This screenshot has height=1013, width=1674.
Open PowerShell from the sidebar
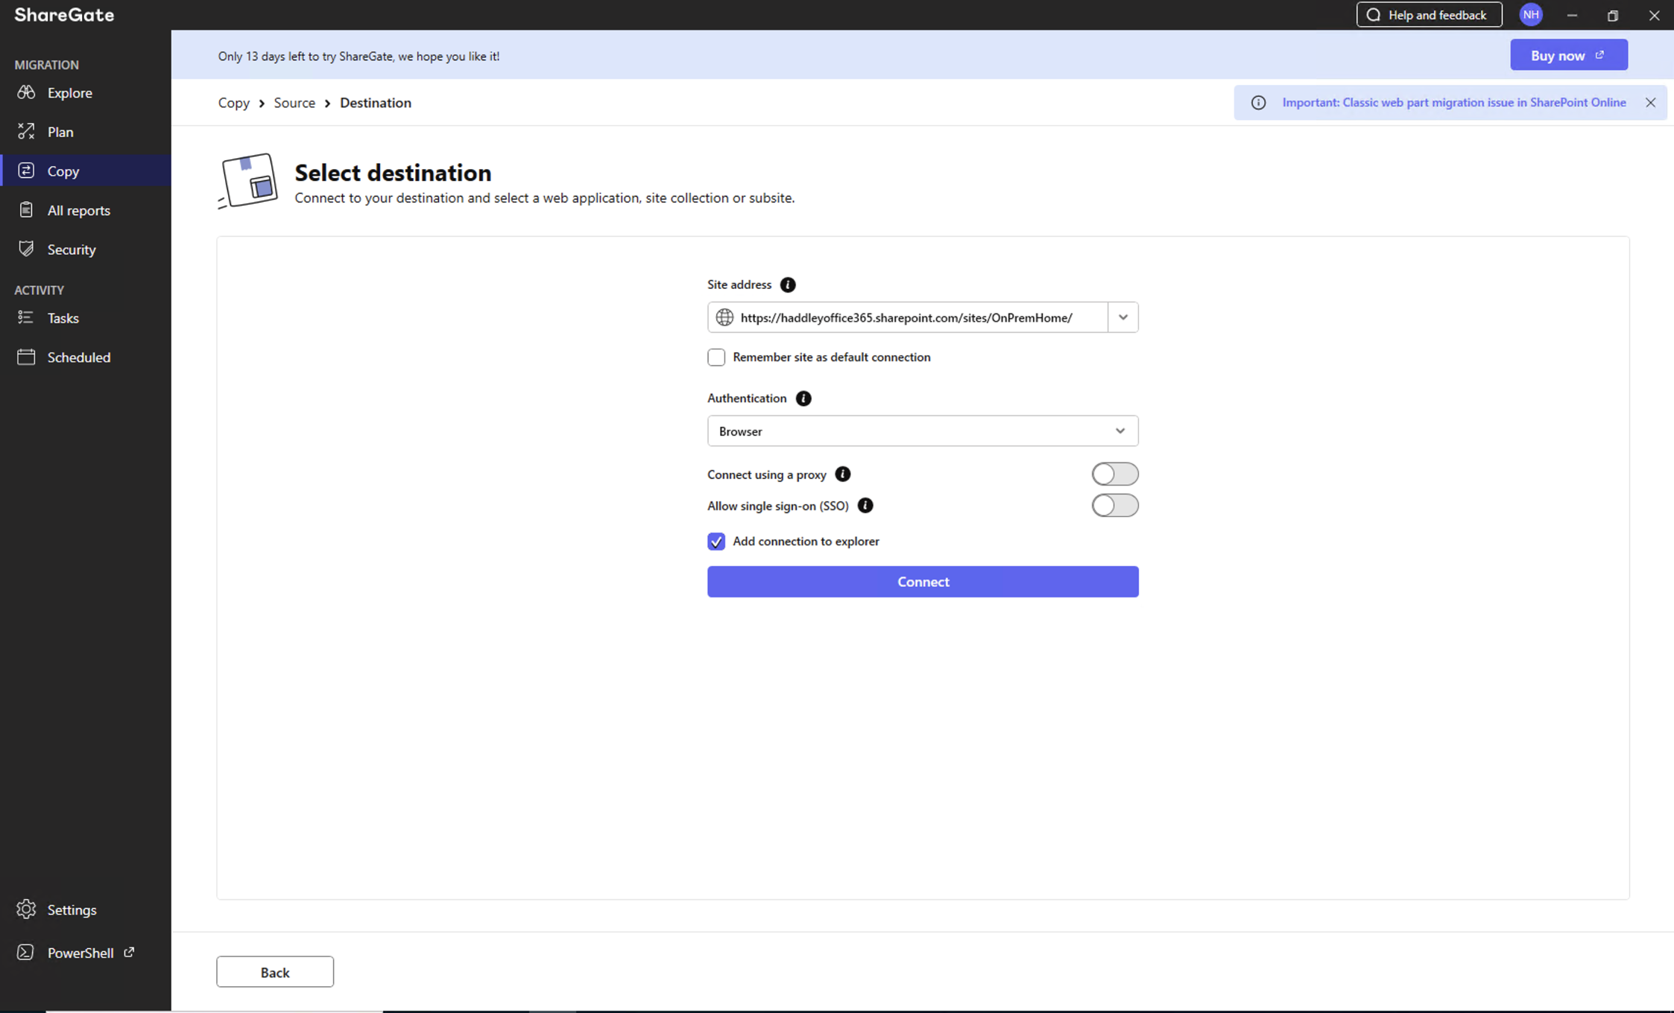tap(86, 953)
